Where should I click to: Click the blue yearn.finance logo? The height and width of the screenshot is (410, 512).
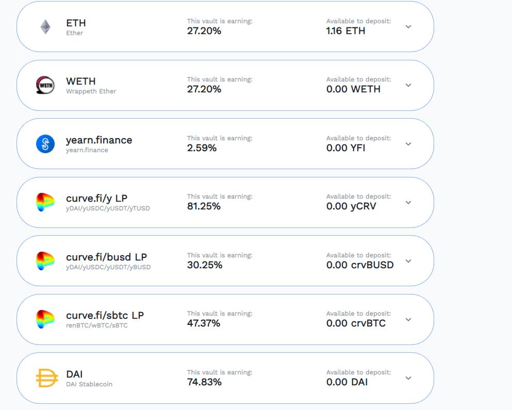(45, 144)
